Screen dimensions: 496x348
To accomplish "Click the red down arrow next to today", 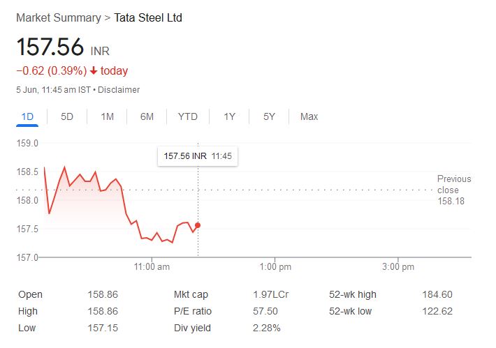I will pos(94,71).
